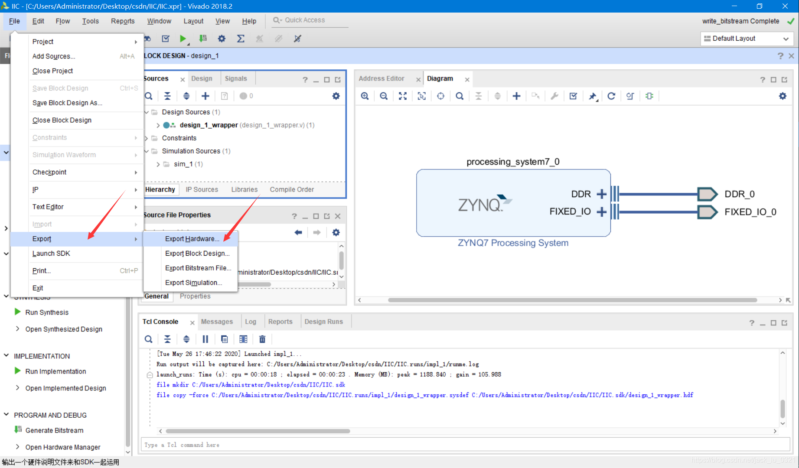Click the Generate Bitstream toolbar icon
Image resolution: width=799 pixels, height=468 pixels.
[203, 39]
